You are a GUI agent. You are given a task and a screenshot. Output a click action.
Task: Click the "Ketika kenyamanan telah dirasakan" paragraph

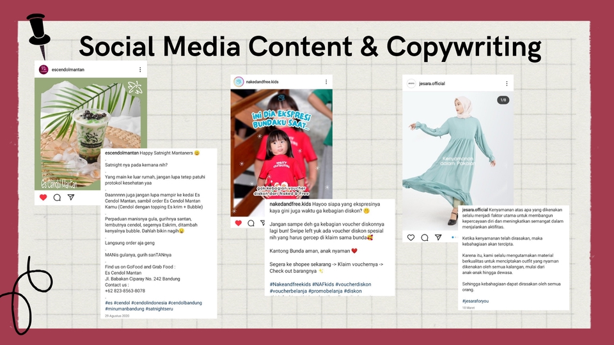[x=503, y=241]
